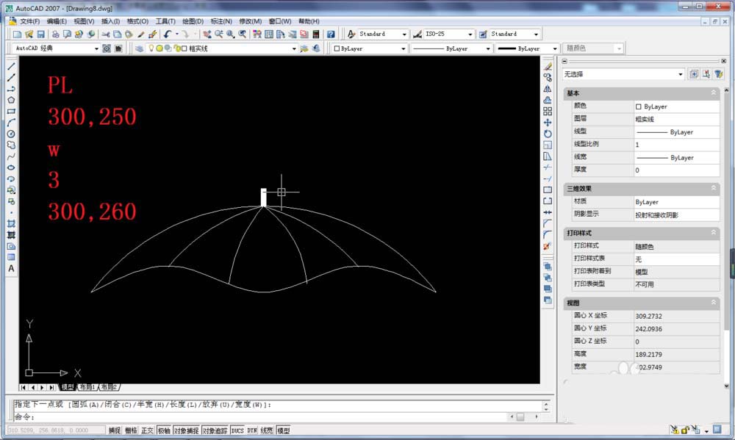The image size is (735, 440).
Task: Open the ByLayer color control dropdown
Action: tap(404, 48)
